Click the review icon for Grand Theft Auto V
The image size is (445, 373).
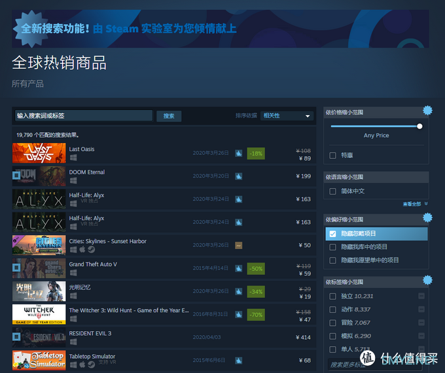pos(239,268)
